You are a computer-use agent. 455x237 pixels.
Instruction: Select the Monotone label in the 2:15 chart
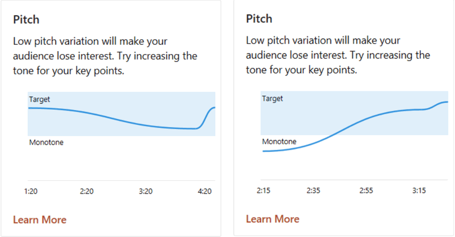pyautogui.click(x=279, y=141)
